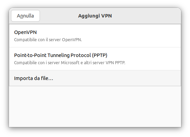The height and width of the screenshot is (137, 190).
Task: Click the word PPTP in parentheses
Action: [99, 55]
